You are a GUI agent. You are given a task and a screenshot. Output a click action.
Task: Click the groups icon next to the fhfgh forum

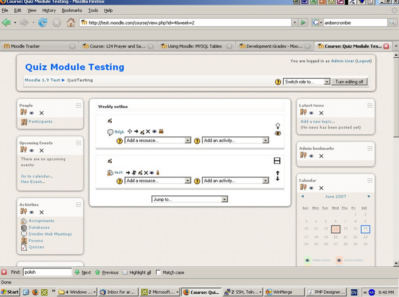point(161,132)
